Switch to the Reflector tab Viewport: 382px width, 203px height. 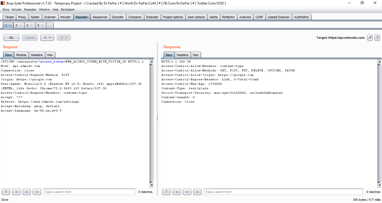coord(228,17)
